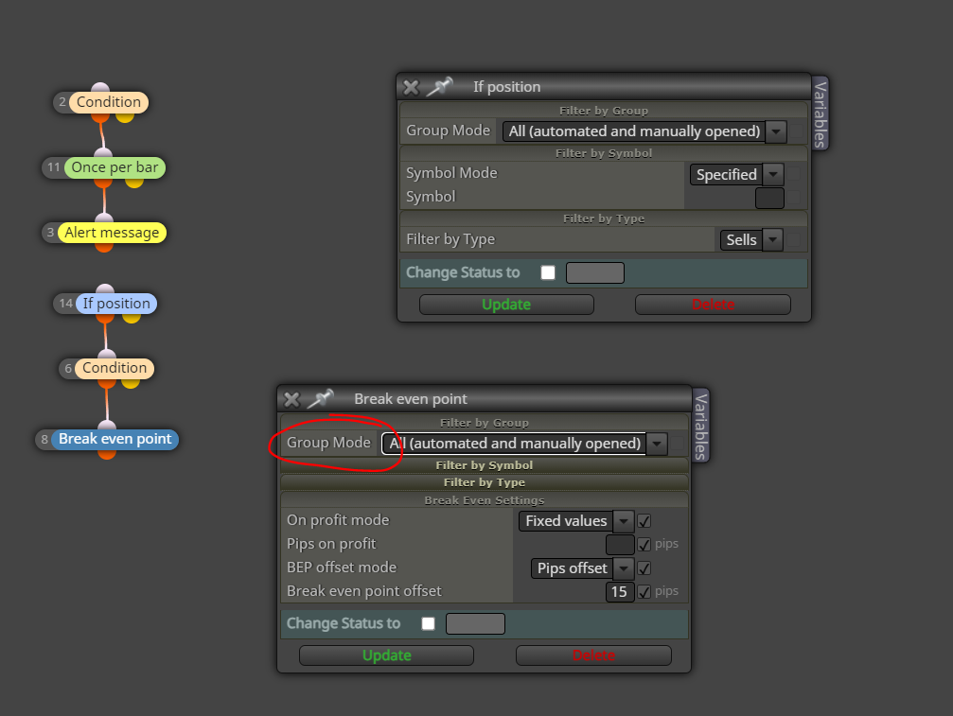This screenshot has height=716, width=953.
Task: Collapse Filter by Symbol header in If position panel
Action: tap(604, 153)
